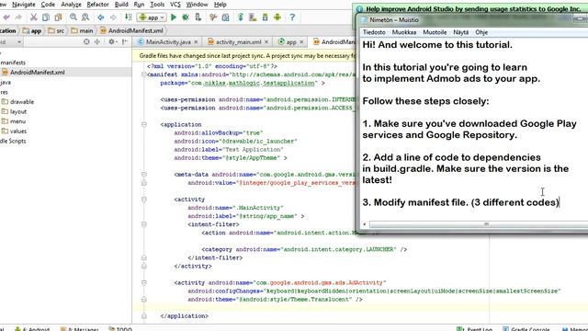This screenshot has height=331, width=588.
Task: Open the Refactor menu
Action: point(97,5)
